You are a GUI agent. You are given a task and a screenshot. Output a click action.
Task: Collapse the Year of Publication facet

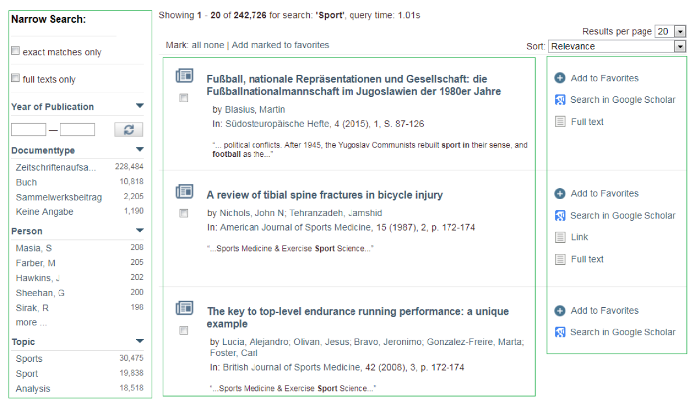pos(139,106)
